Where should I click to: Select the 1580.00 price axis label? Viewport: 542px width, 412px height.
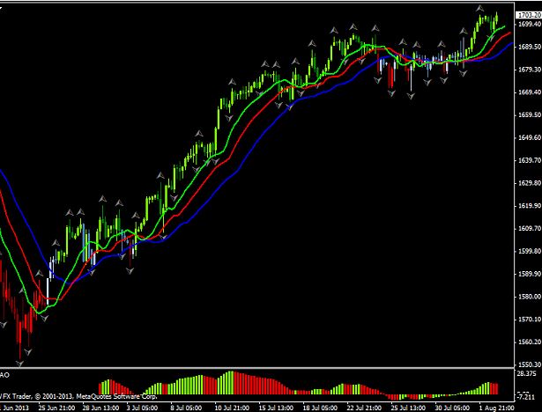point(530,297)
